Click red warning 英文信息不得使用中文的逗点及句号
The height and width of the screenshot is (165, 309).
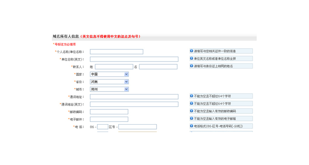click(x=110, y=37)
